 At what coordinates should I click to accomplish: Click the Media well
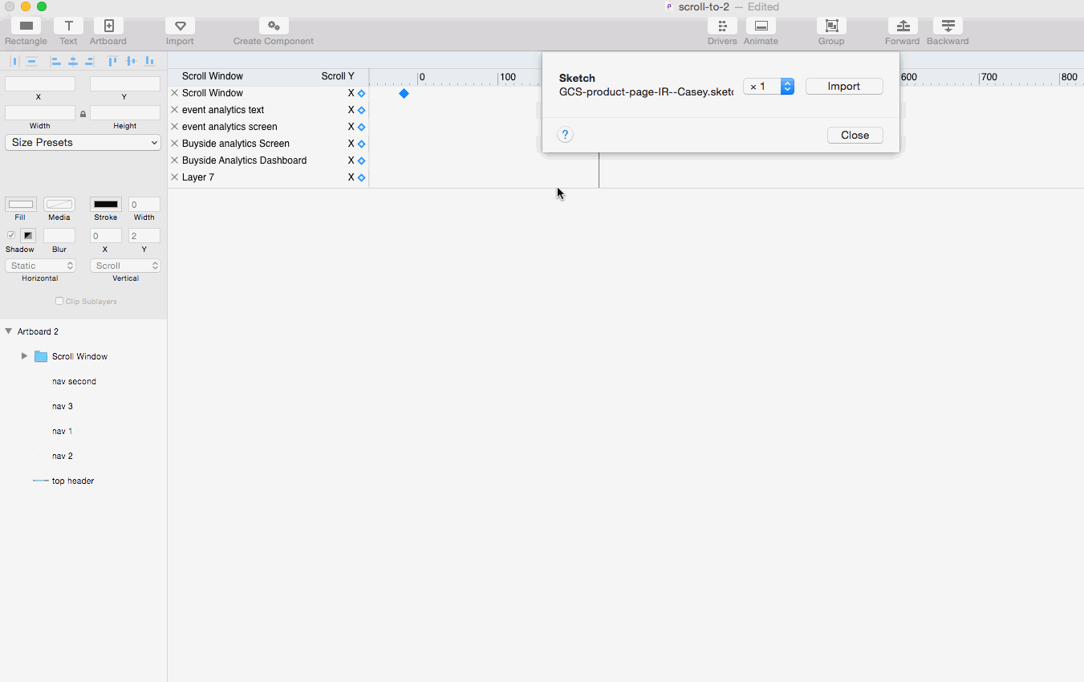(x=59, y=205)
